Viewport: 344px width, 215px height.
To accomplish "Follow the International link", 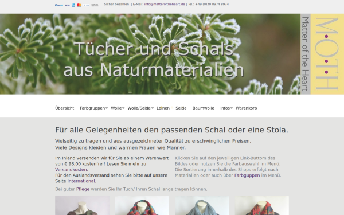I will pyautogui.click(x=81, y=181).
